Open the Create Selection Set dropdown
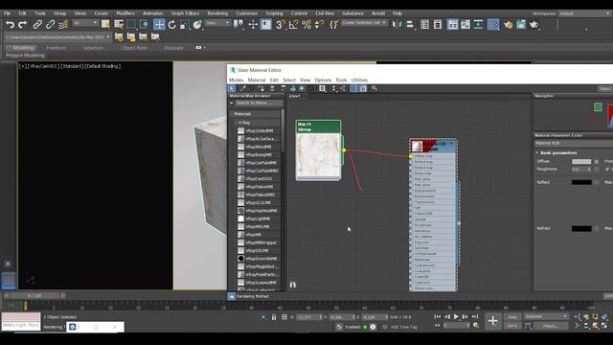Viewport: 613px width, 345px height. point(364,23)
